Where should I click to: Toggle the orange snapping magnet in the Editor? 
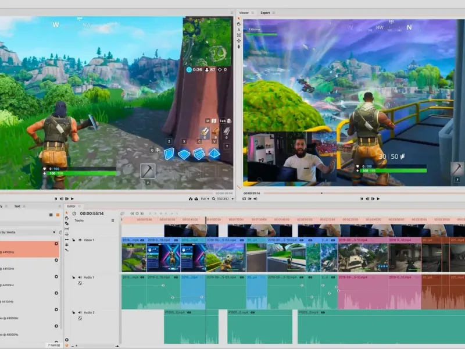pyautogui.click(x=67, y=345)
